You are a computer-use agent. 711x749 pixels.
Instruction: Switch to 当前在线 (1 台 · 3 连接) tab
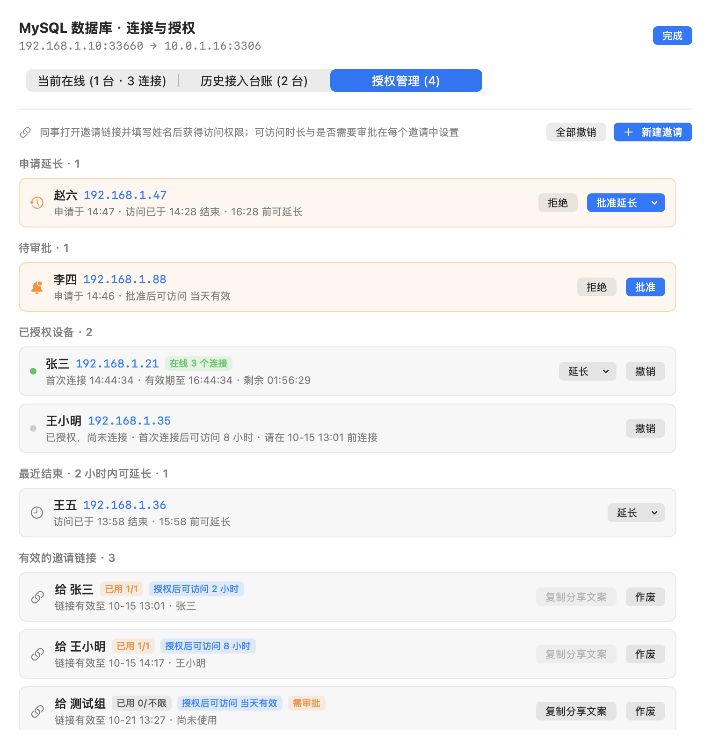pyautogui.click(x=102, y=81)
